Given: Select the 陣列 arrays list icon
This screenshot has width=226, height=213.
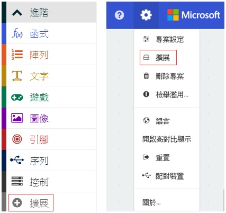Looking at the screenshot, I should tap(17, 55).
